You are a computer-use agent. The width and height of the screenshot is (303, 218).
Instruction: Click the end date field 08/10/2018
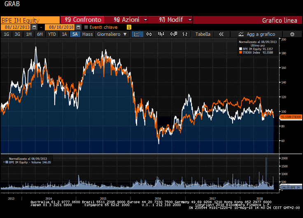click(x=60, y=27)
